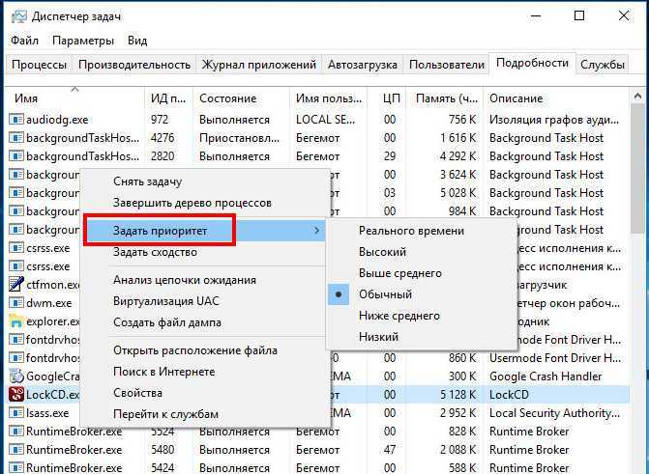Image resolution: width=649 pixels, height=474 pixels.
Task: Open the Файл menu
Action: coord(24,41)
